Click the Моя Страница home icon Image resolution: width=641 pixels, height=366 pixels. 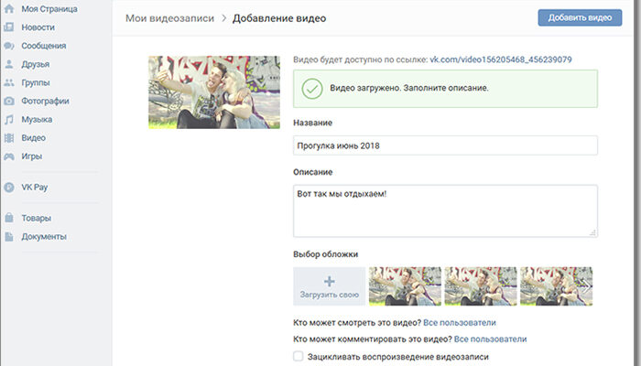coord(8,9)
